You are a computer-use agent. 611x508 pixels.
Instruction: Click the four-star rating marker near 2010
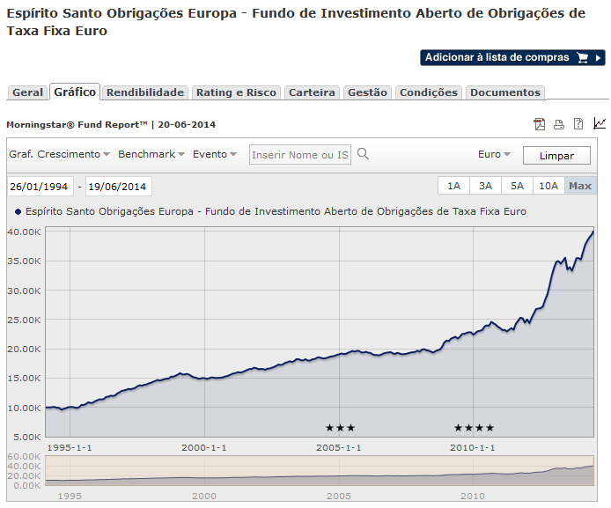(x=474, y=428)
